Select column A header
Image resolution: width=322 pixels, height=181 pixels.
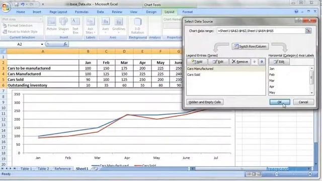[x=43, y=51]
